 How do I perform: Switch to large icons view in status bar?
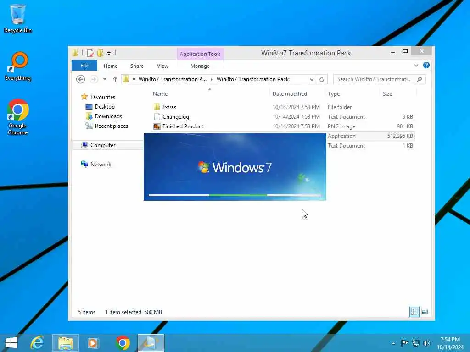coord(425,312)
